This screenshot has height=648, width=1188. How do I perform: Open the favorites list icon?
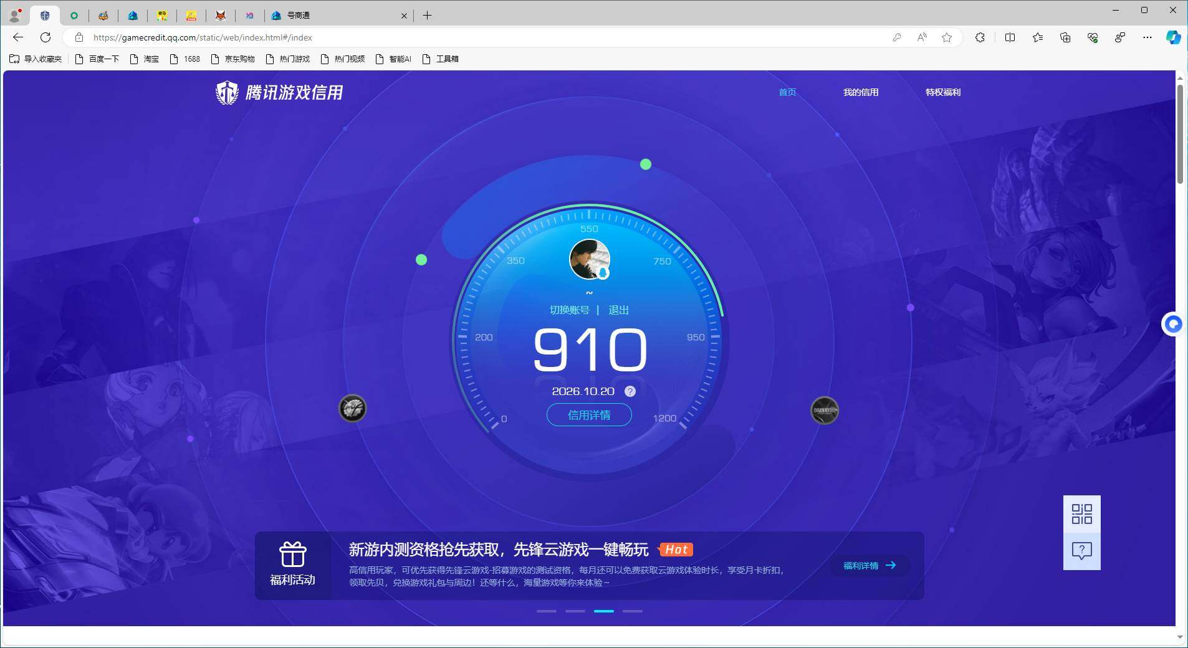[x=1038, y=37]
